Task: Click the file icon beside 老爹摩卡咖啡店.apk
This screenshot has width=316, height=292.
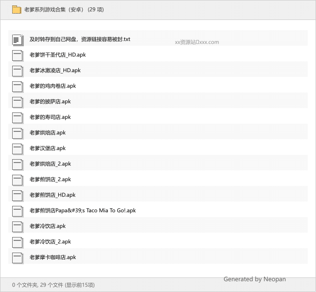Action: click(x=18, y=257)
